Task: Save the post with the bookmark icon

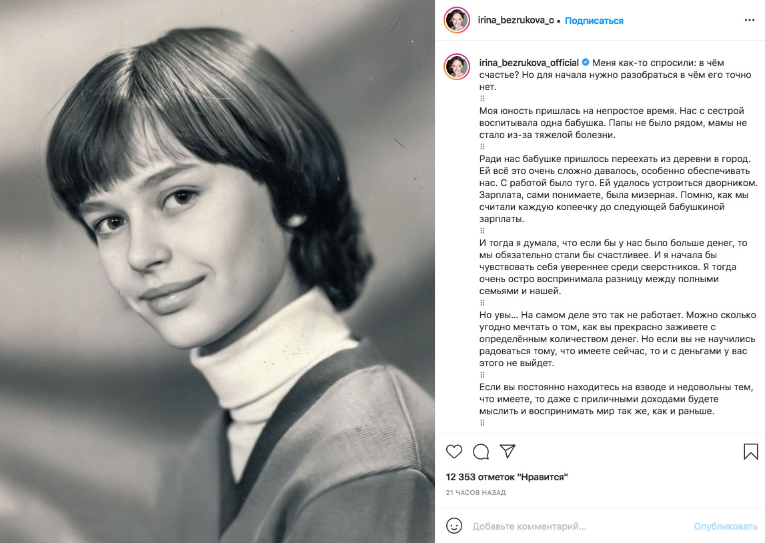Action: (x=750, y=452)
